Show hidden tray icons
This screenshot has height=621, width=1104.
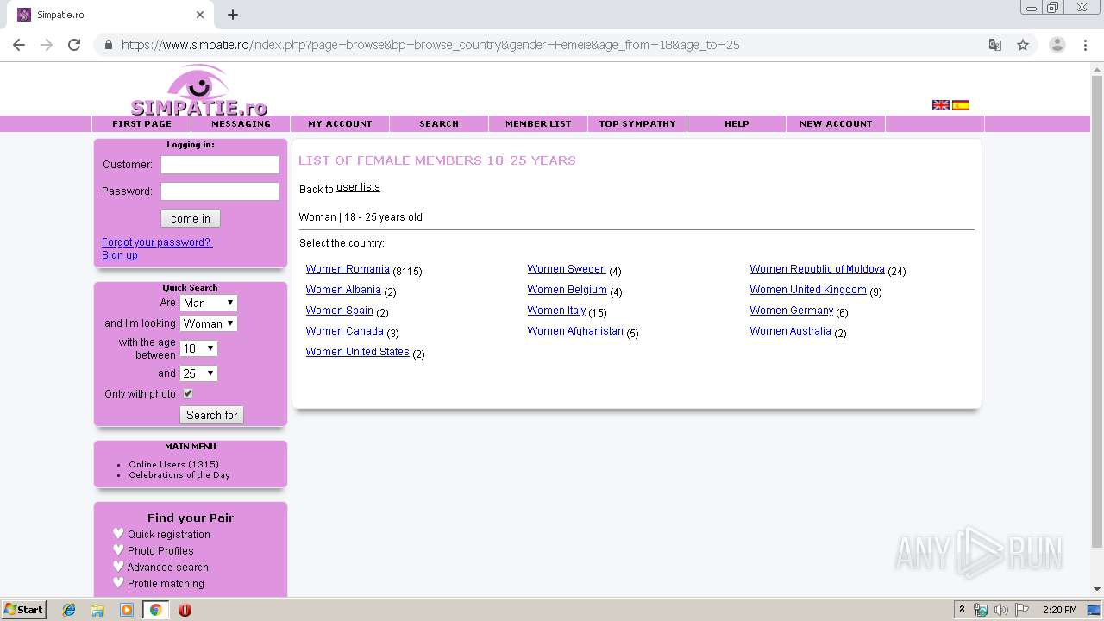(962, 610)
